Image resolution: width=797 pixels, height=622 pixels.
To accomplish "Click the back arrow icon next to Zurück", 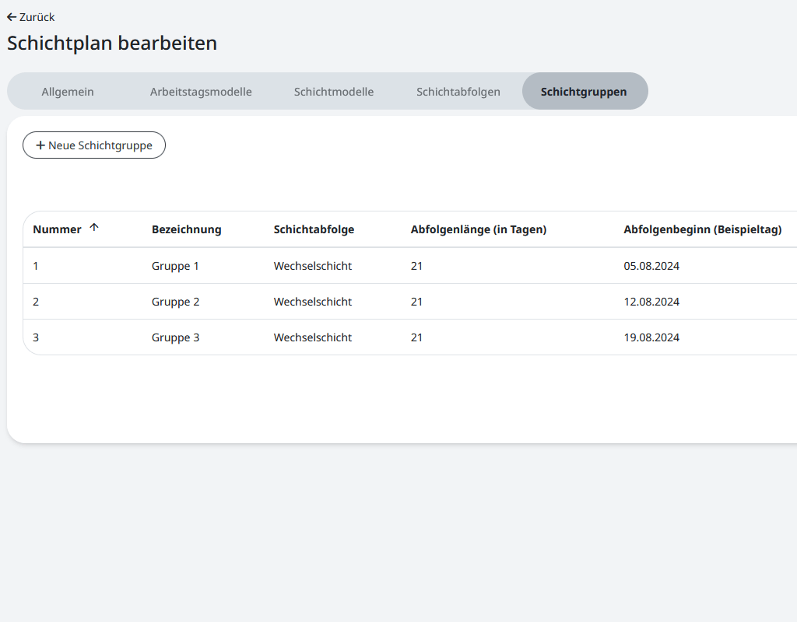I will click(x=12, y=17).
